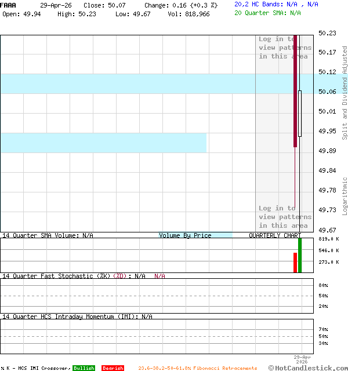Open the upper 'Log in to view patterns' notice
The height and width of the screenshot is (371, 348).
pos(285,48)
